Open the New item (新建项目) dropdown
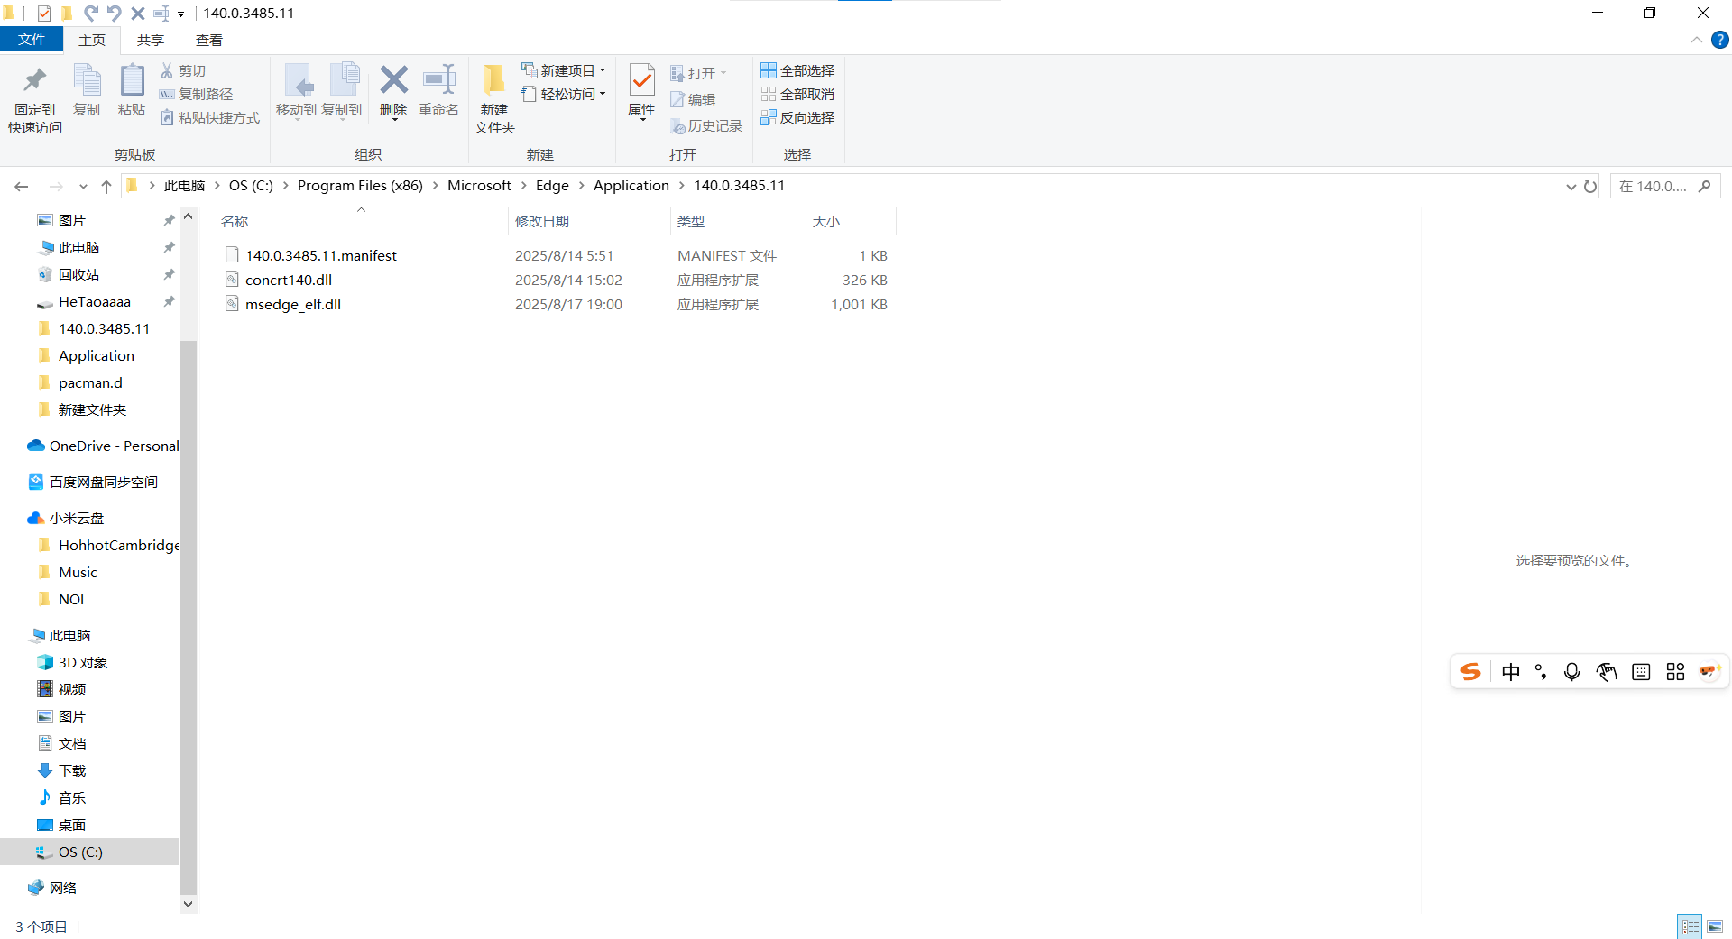 [564, 70]
